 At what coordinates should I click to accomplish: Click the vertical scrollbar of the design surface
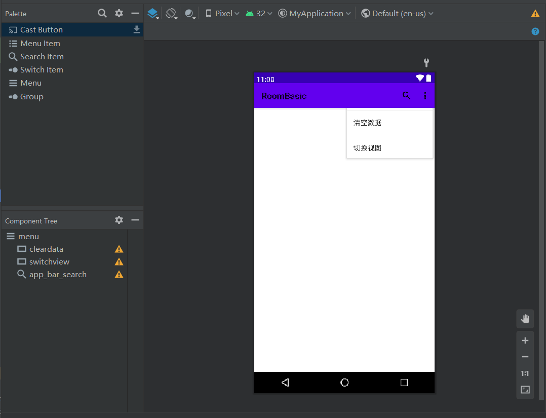pos(541,221)
